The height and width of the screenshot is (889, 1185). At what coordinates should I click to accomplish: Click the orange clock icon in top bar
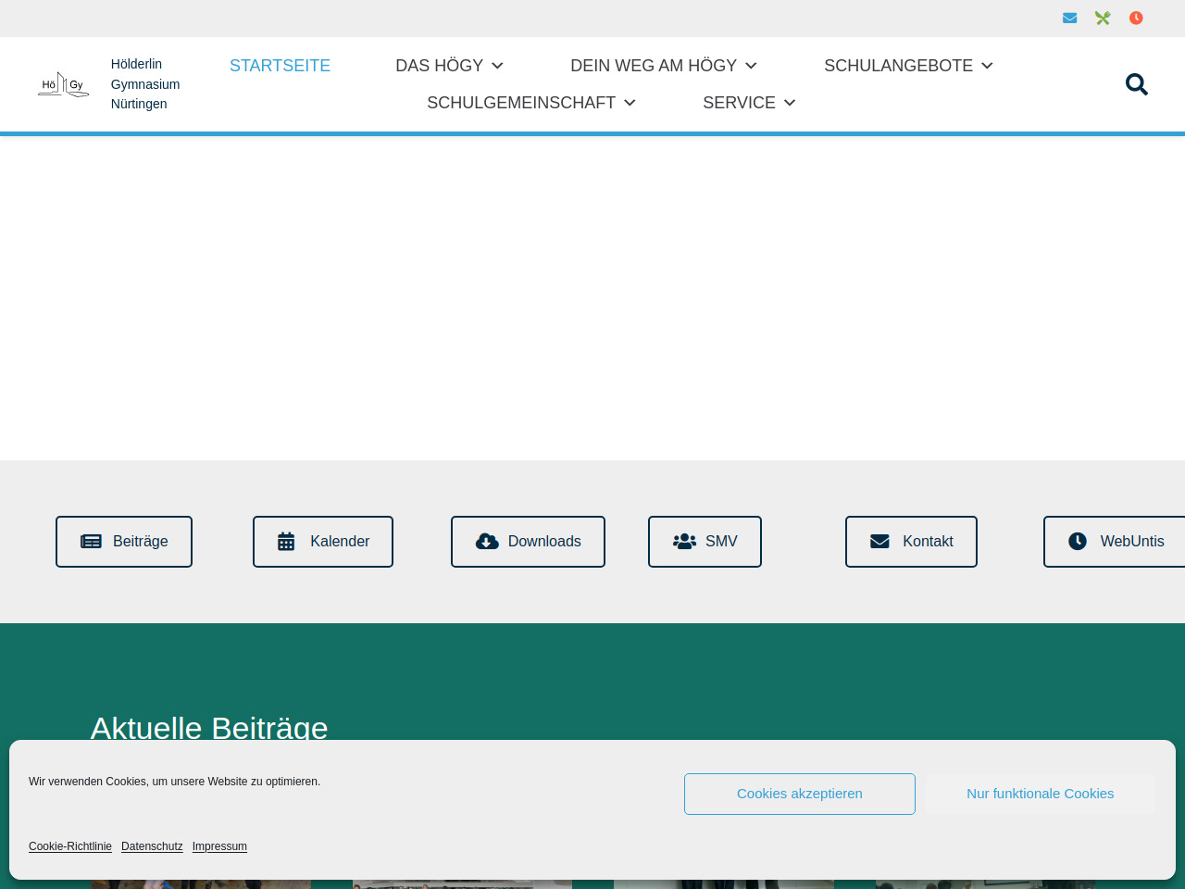(1136, 19)
